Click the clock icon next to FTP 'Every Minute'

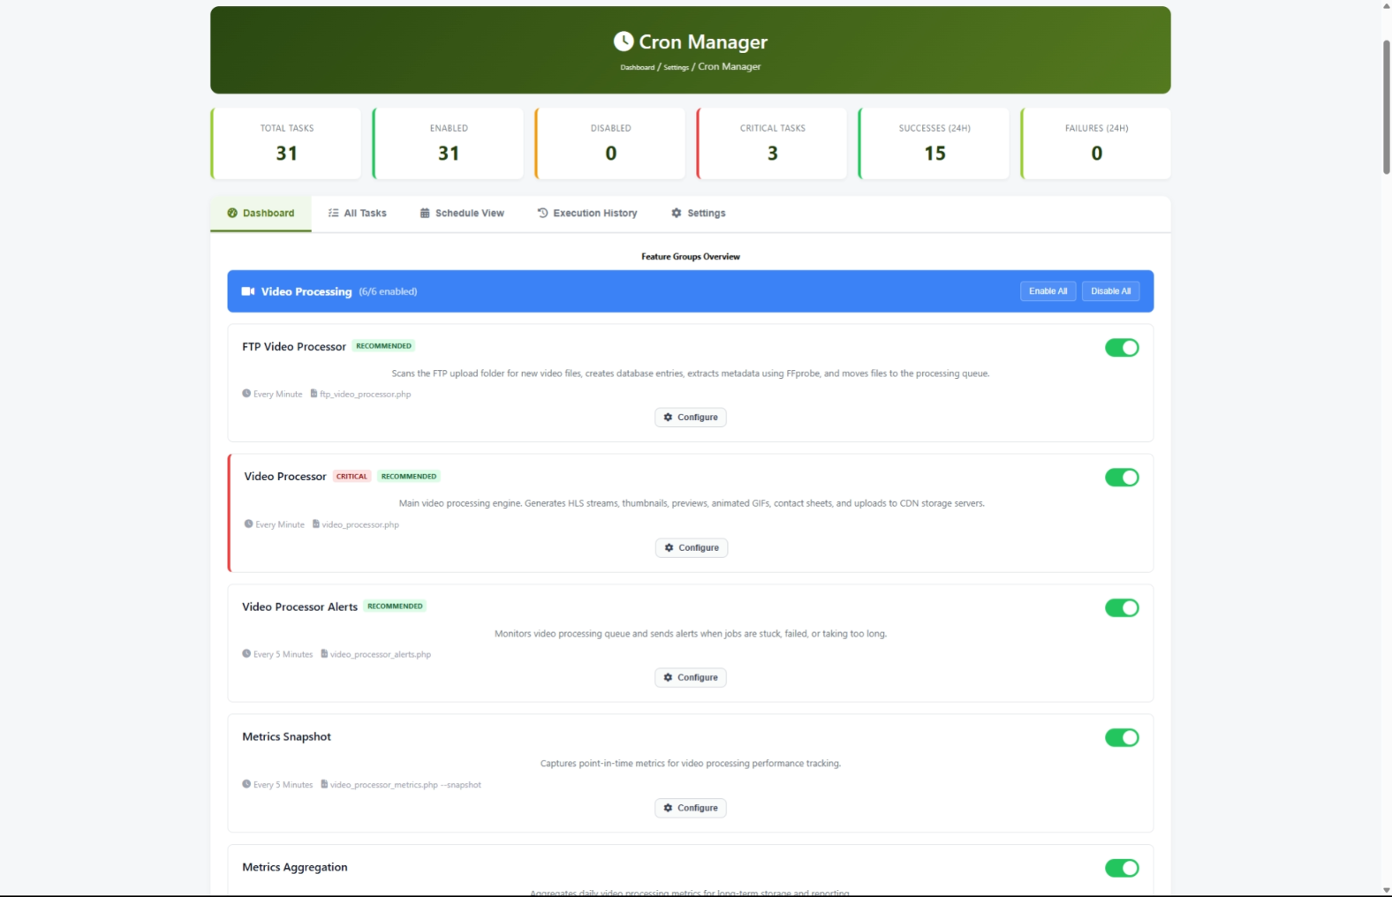pos(246,394)
